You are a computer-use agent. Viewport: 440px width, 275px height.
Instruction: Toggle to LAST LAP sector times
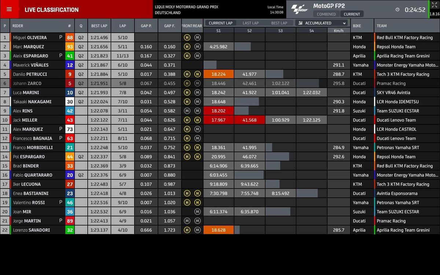pos(252,23)
